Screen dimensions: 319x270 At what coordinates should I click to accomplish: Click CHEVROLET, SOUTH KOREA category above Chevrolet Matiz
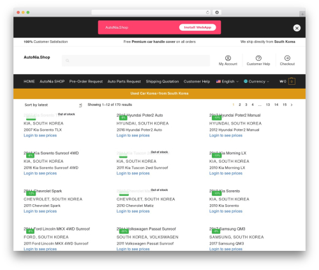pos(145,199)
